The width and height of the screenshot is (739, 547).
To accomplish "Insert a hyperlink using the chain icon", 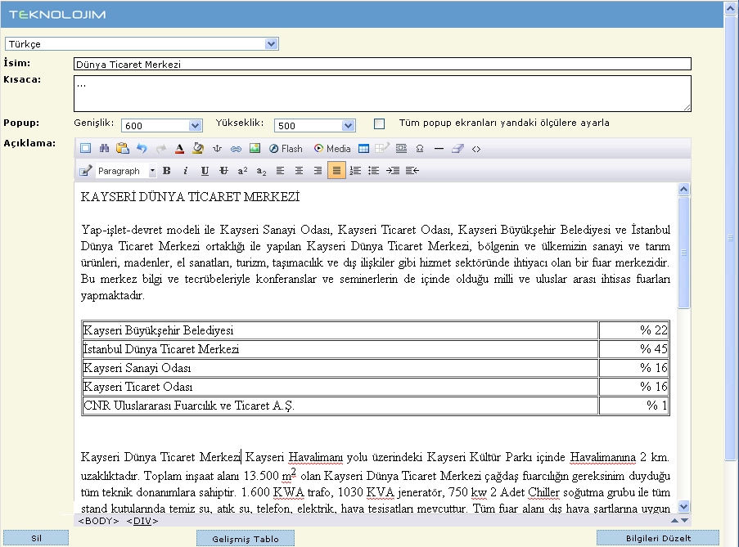I will 236,149.
